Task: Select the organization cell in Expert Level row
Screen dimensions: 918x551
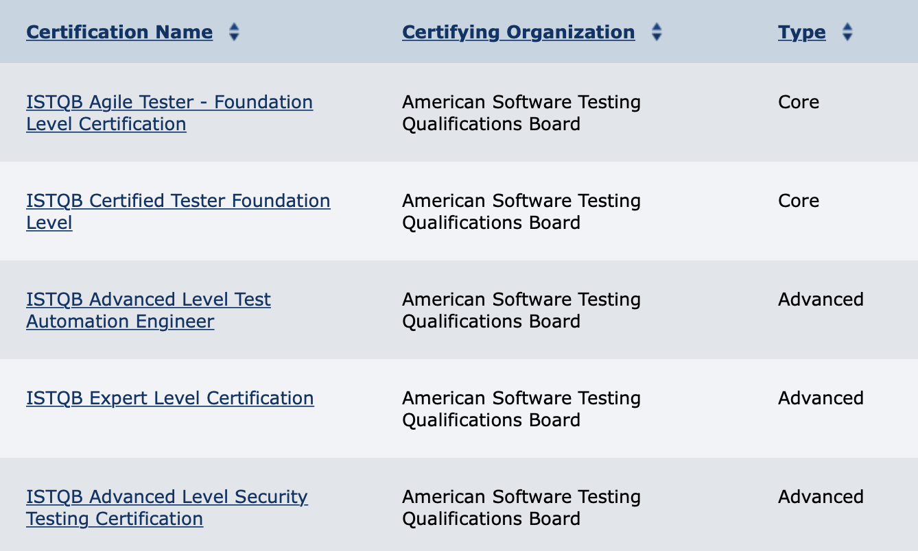Action: (x=521, y=409)
